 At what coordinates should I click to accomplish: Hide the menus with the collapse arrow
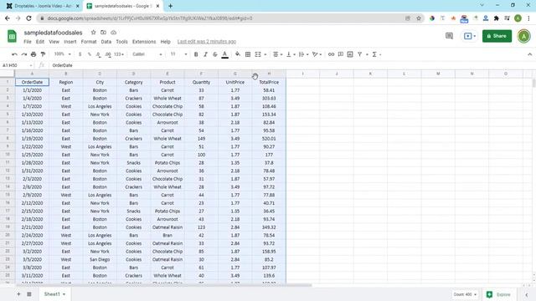click(529, 54)
